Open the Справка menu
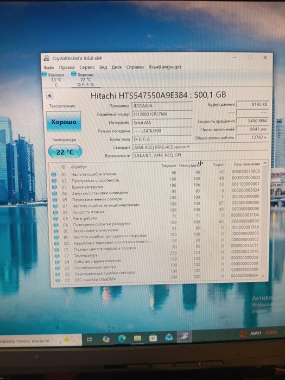The height and width of the screenshot is (380, 285). 135,67
